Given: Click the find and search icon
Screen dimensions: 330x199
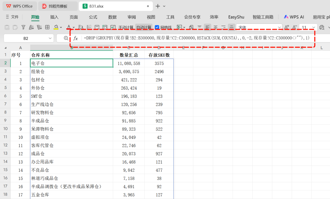Looking at the screenshot, I should 322,27.
